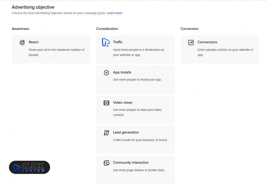The image size is (267, 188).
Task: Select the Community interaction title
Action: click(131, 163)
